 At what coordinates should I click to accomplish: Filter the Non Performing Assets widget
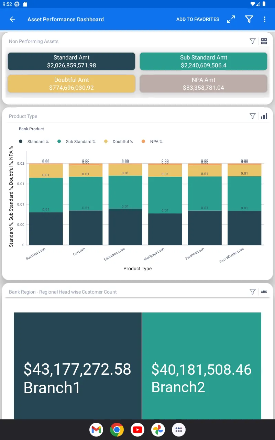(253, 41)
